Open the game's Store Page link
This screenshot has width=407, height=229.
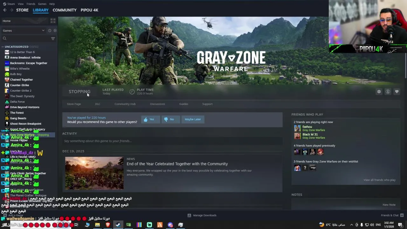pos(74,104)
